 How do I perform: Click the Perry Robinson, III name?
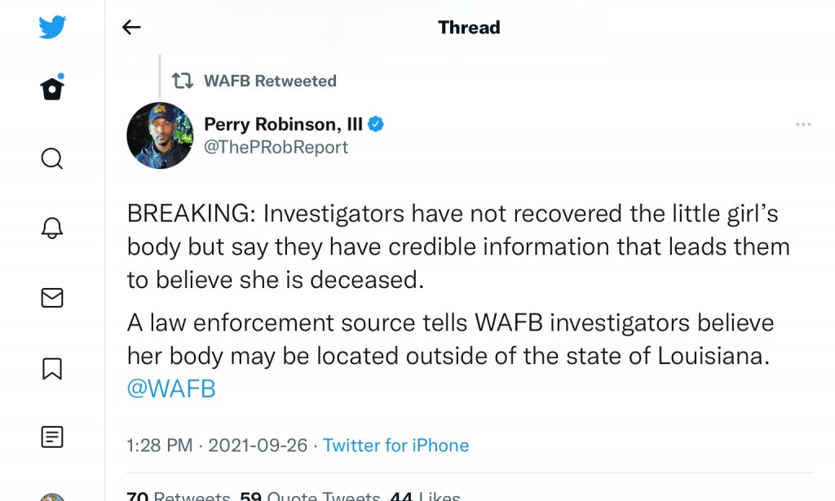pyautogui.click(x=282, y=124)
